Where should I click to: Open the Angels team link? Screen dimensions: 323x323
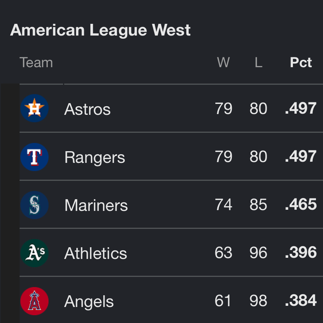pyautogui.click(x=89, y=302)
